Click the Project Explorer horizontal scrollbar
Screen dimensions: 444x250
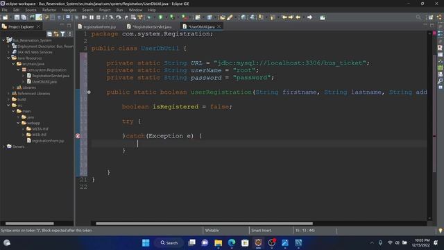coord(29,224)
